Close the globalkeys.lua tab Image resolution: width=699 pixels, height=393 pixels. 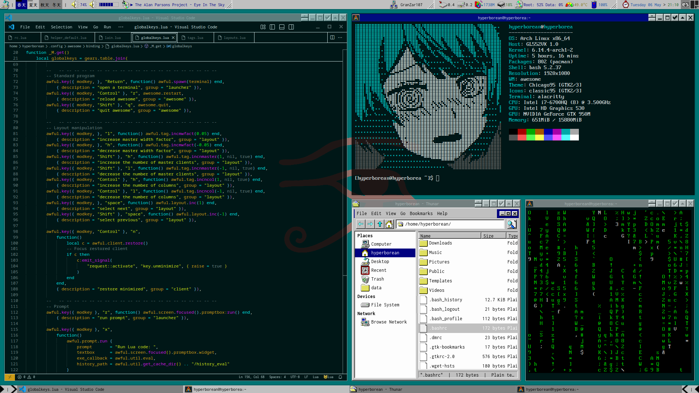pos(173,37)
